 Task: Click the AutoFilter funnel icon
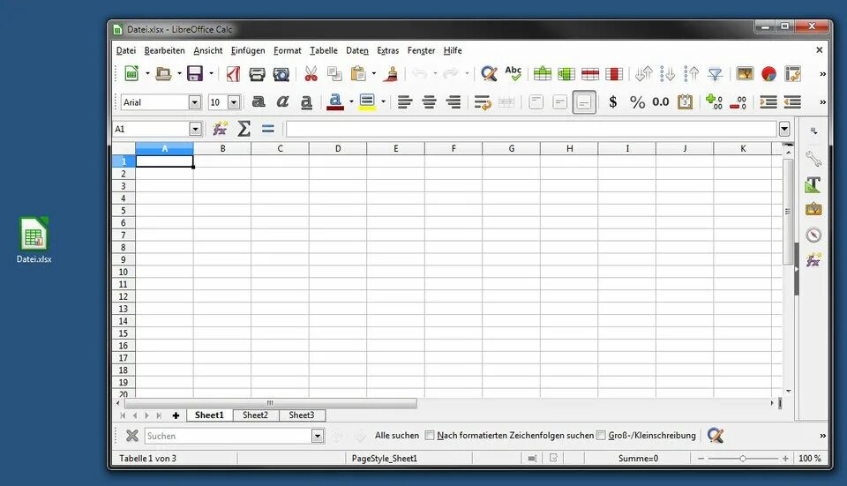[x=715, y=73]
